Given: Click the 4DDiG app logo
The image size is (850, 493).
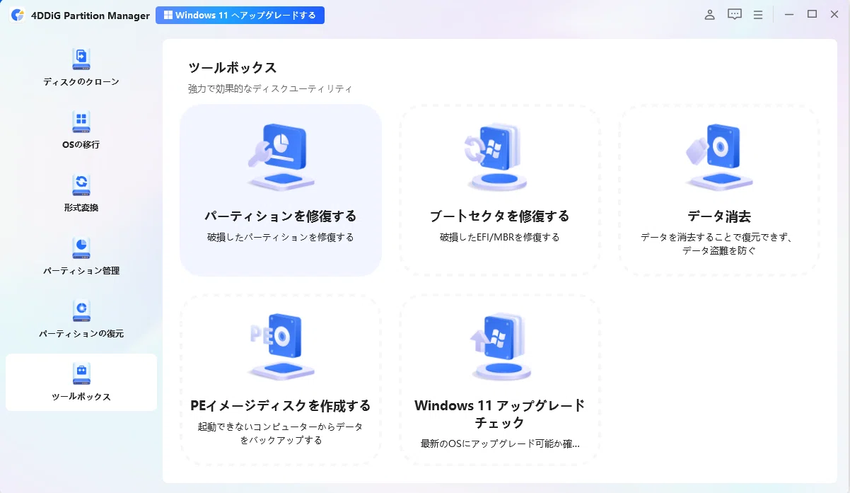Looking at the screenshot, I should point(18,16).
